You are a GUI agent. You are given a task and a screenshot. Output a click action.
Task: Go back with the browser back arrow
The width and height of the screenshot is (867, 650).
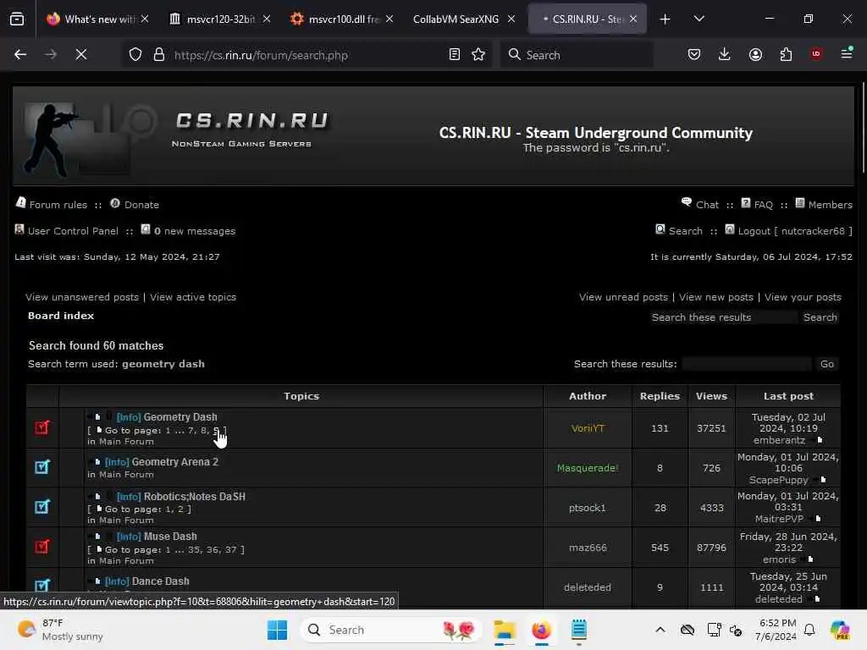pos(20,55)
